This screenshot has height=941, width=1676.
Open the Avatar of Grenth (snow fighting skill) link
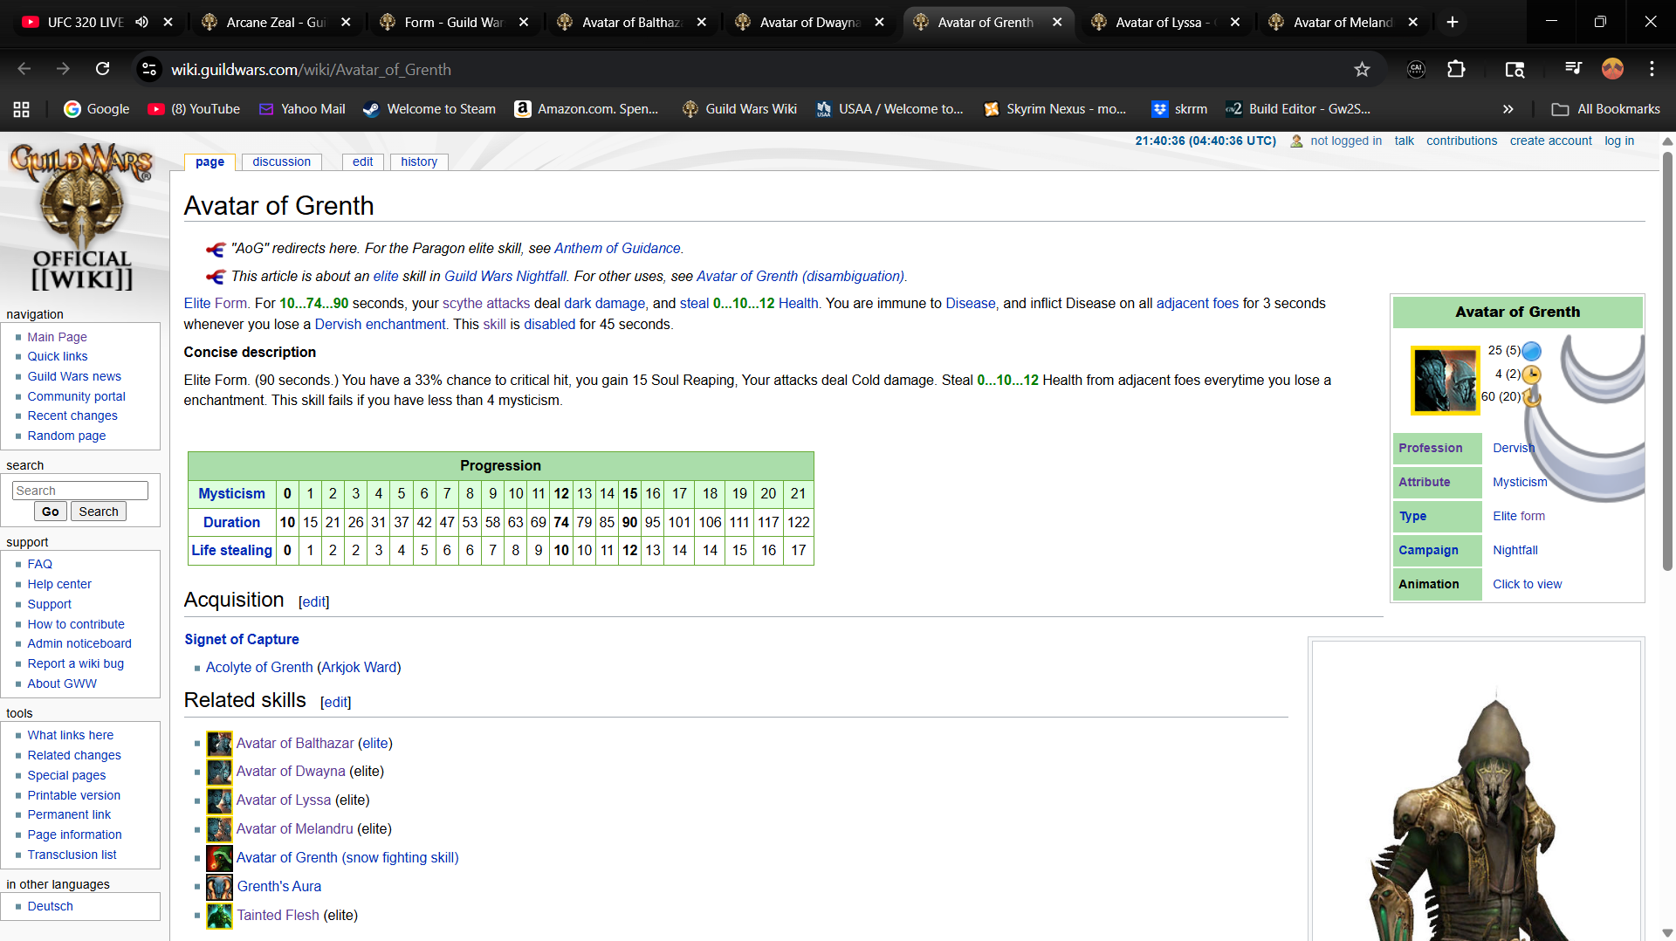pyautogui.click(x=347, y=858)
